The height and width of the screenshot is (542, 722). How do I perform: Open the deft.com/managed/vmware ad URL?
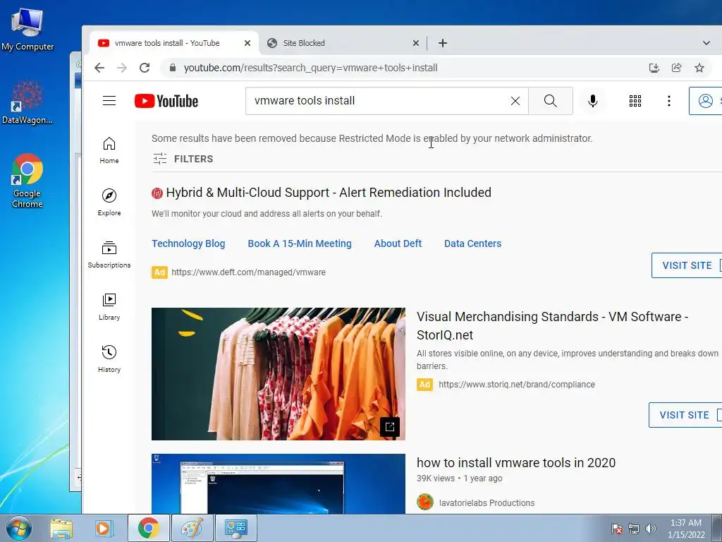[x=248, y=272]
